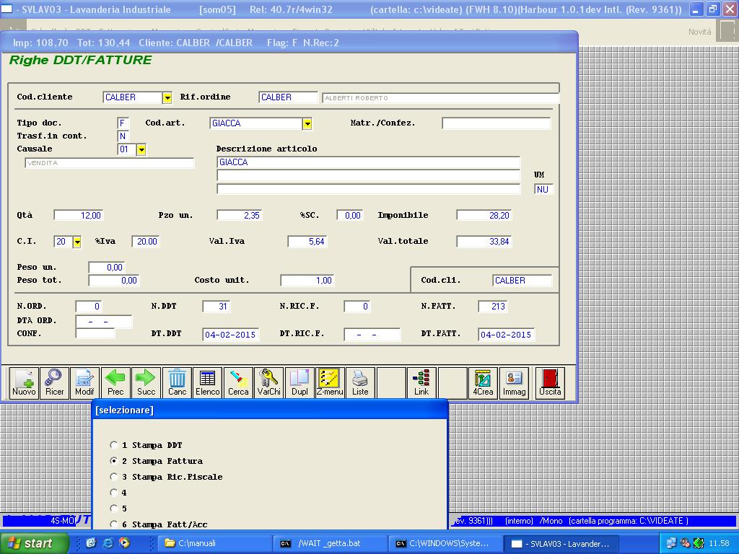739x554 pixels.
Task: Open the Elenco list icon
Action: point(207,383)
